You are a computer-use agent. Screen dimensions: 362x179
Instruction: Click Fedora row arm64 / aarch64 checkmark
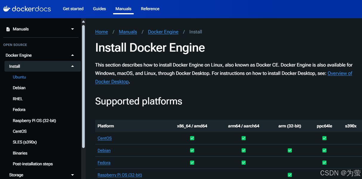pyautogui.click(x=244, y=163)
